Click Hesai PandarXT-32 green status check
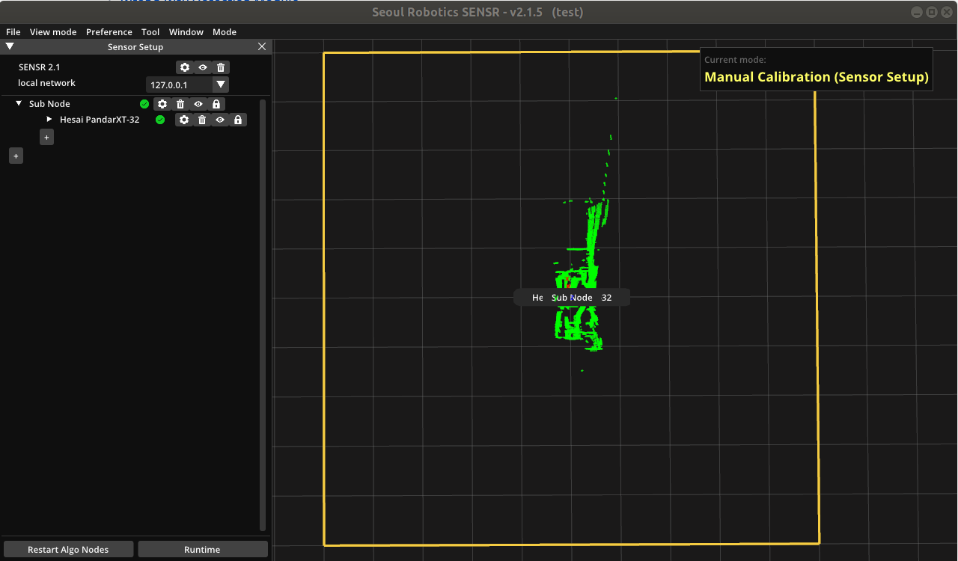The width and height of the screenshot is (958, 561). click(x=160, y=120)
